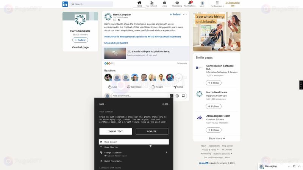Follow Harris Computer in the left card
303x170 pixels.
click(x=80, y=40)
